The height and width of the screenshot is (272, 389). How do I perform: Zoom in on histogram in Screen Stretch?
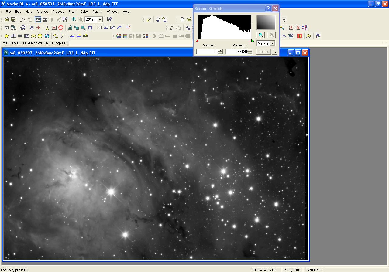click(261, 35)
